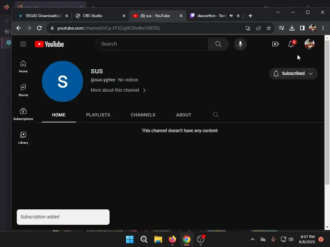Go to Home in sidebar
This screenshot has height=247, width=330.
(x=23, y=67)
